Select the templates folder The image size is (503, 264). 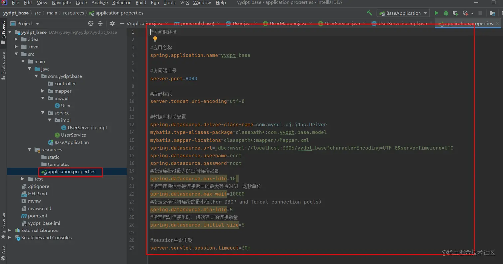(58, 164)
